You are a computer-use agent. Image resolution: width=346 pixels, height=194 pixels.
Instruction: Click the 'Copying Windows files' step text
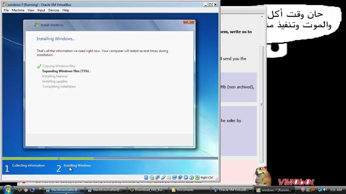point(59,66)
